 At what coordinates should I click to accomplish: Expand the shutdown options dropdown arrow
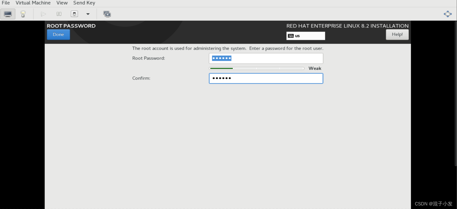88,14
